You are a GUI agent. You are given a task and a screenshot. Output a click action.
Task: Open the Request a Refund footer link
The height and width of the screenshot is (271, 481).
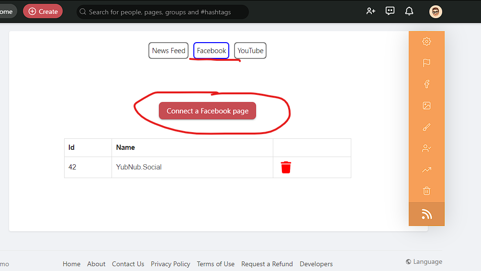267,264
